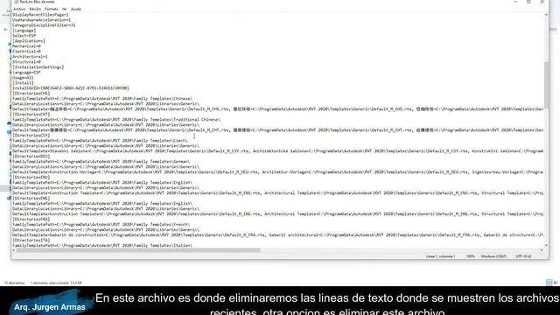Maximize the Notepad window
The width and height of the screenshot is (560, 315).
pos(528,2)
